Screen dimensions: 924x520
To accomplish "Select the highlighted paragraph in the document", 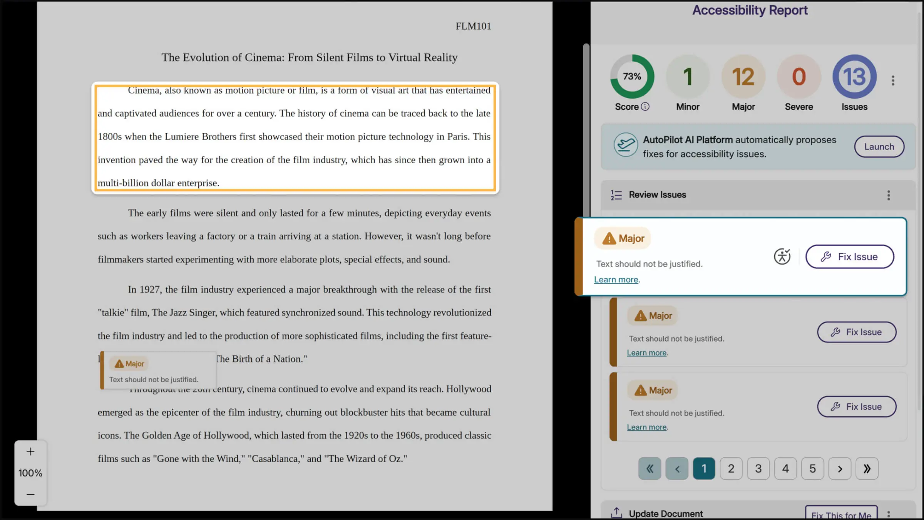I will coord(295,137).
